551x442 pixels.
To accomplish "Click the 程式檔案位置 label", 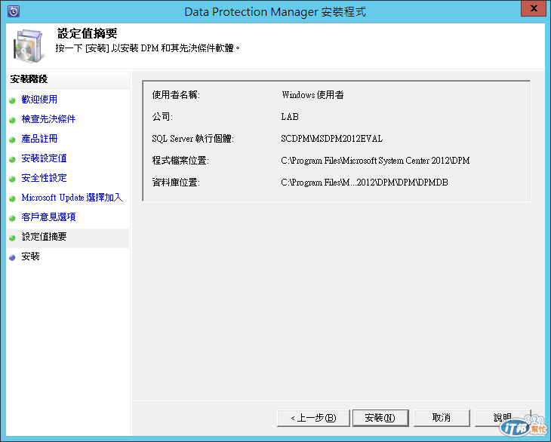I will (180, 161).
